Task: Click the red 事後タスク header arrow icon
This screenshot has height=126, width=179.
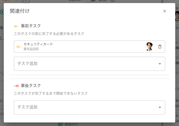Action: pos(16,86)
